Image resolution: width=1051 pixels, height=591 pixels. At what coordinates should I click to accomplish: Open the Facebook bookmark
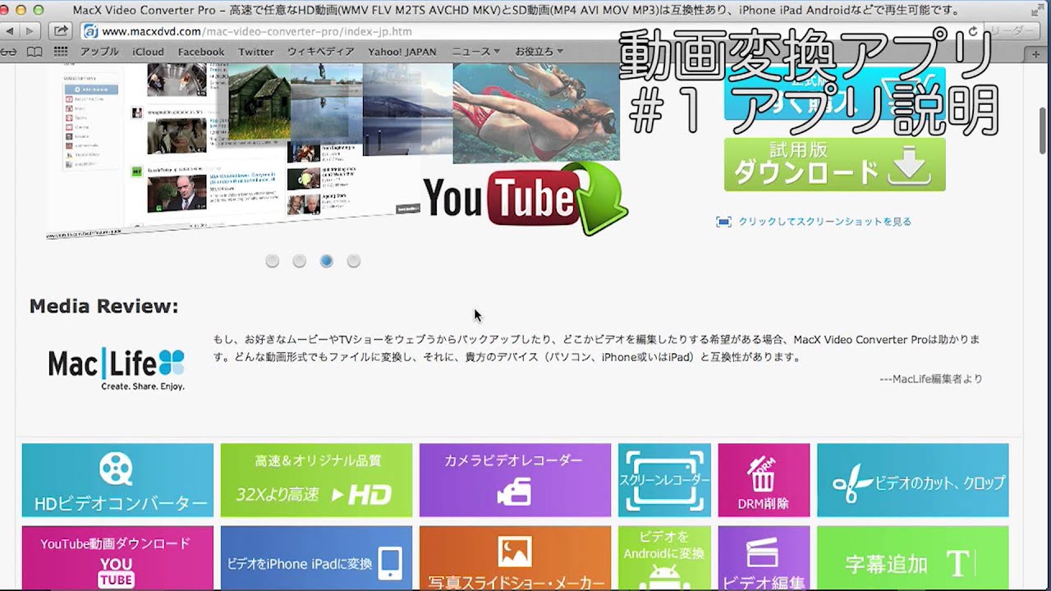(x=201, y=52)
